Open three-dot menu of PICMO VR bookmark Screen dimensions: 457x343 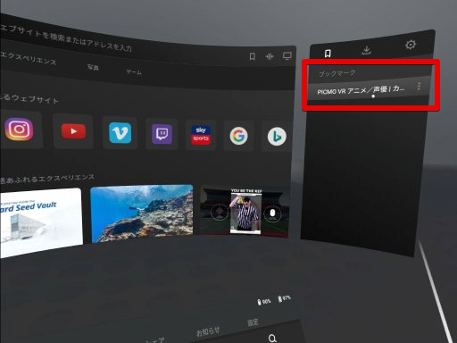tap(419, 87)
